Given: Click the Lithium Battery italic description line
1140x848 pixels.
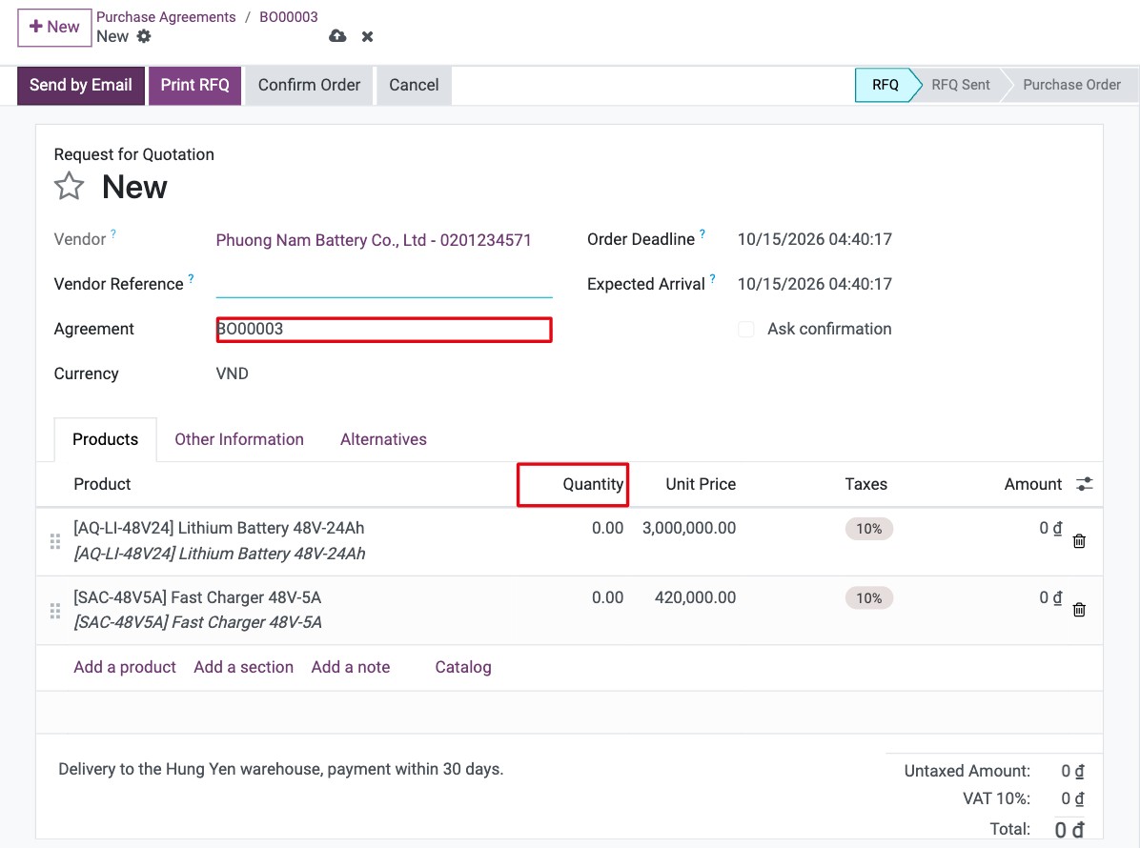Looking at the screenshot, I should pos(219,554).
